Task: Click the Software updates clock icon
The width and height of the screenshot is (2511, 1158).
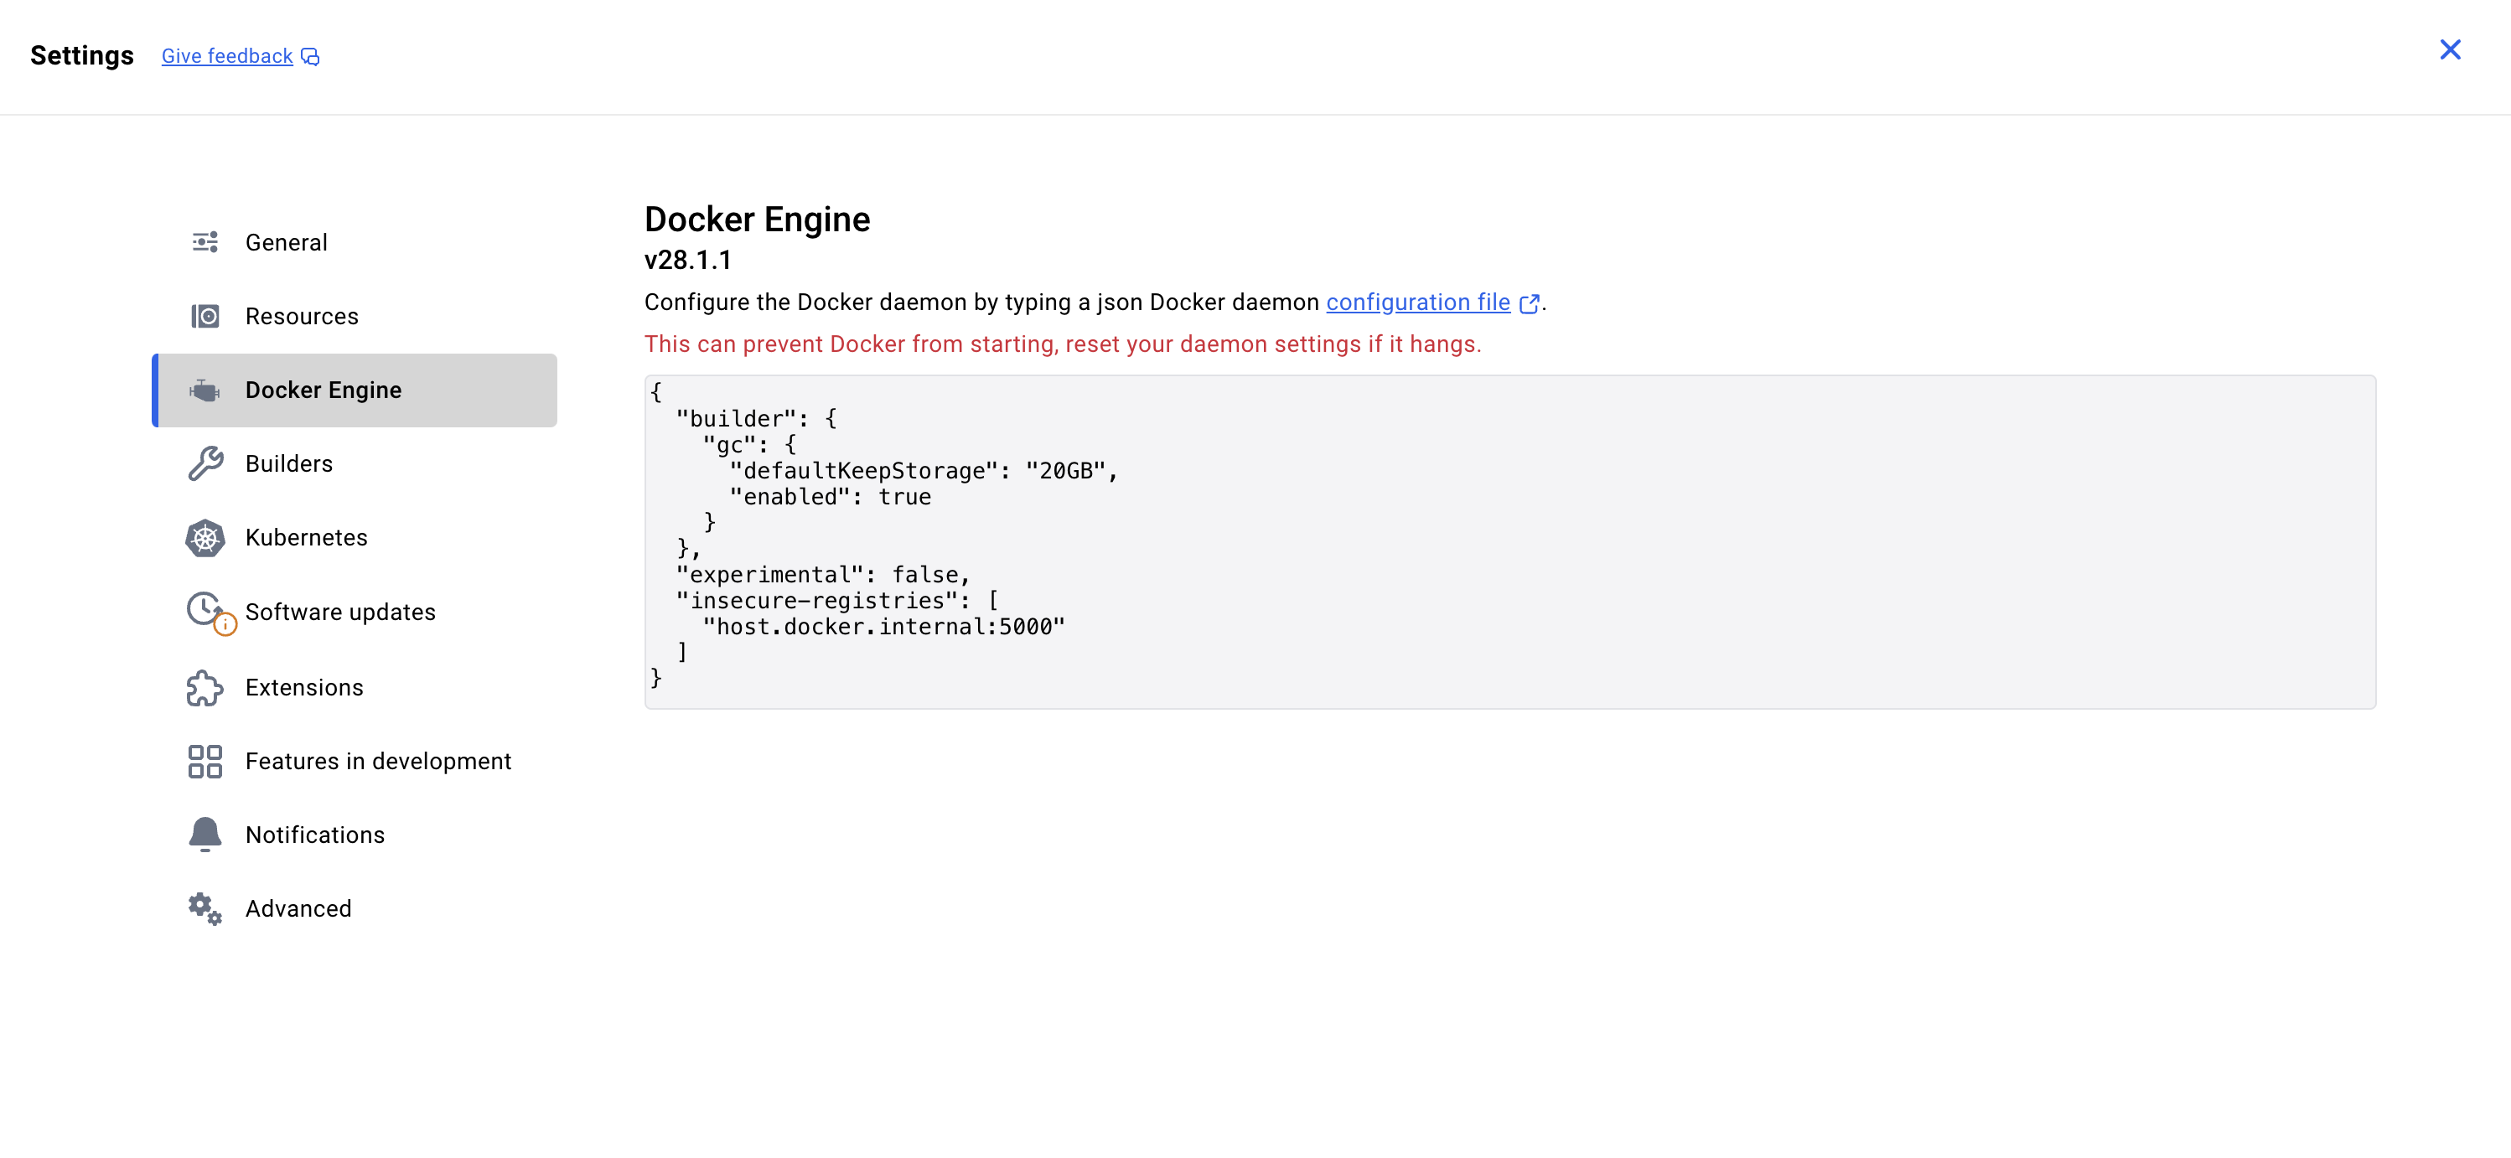Action: 205,609
